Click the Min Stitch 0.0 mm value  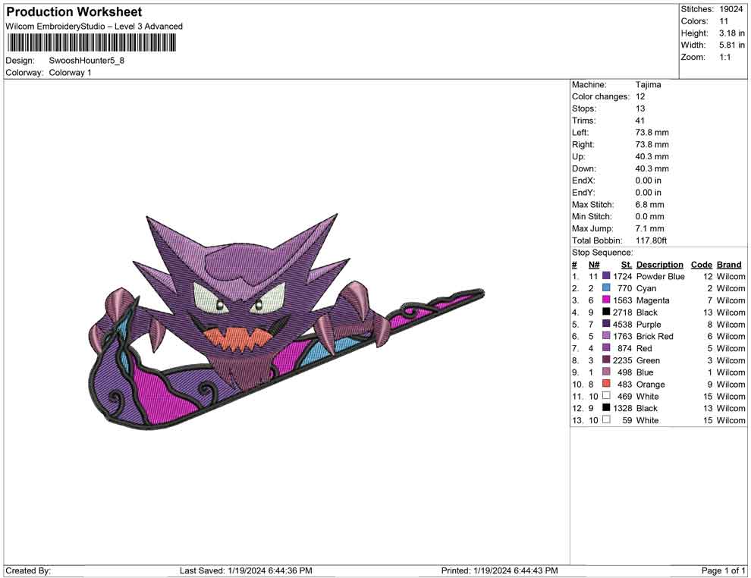coord(649,216)
